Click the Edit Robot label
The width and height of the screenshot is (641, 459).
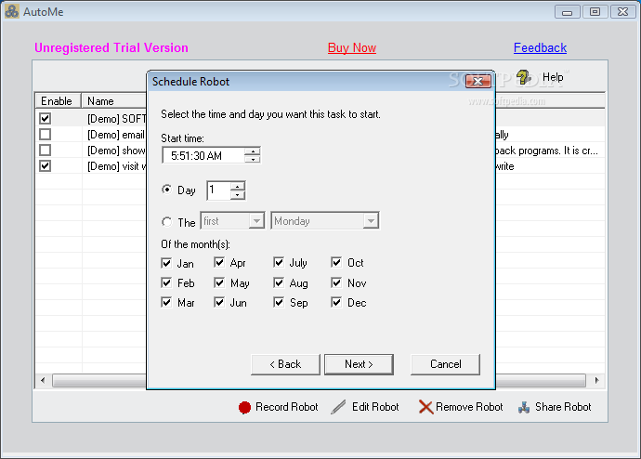point(375,407)
